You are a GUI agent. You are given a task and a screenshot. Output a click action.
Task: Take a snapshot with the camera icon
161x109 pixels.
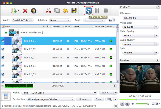click(157, 104)
